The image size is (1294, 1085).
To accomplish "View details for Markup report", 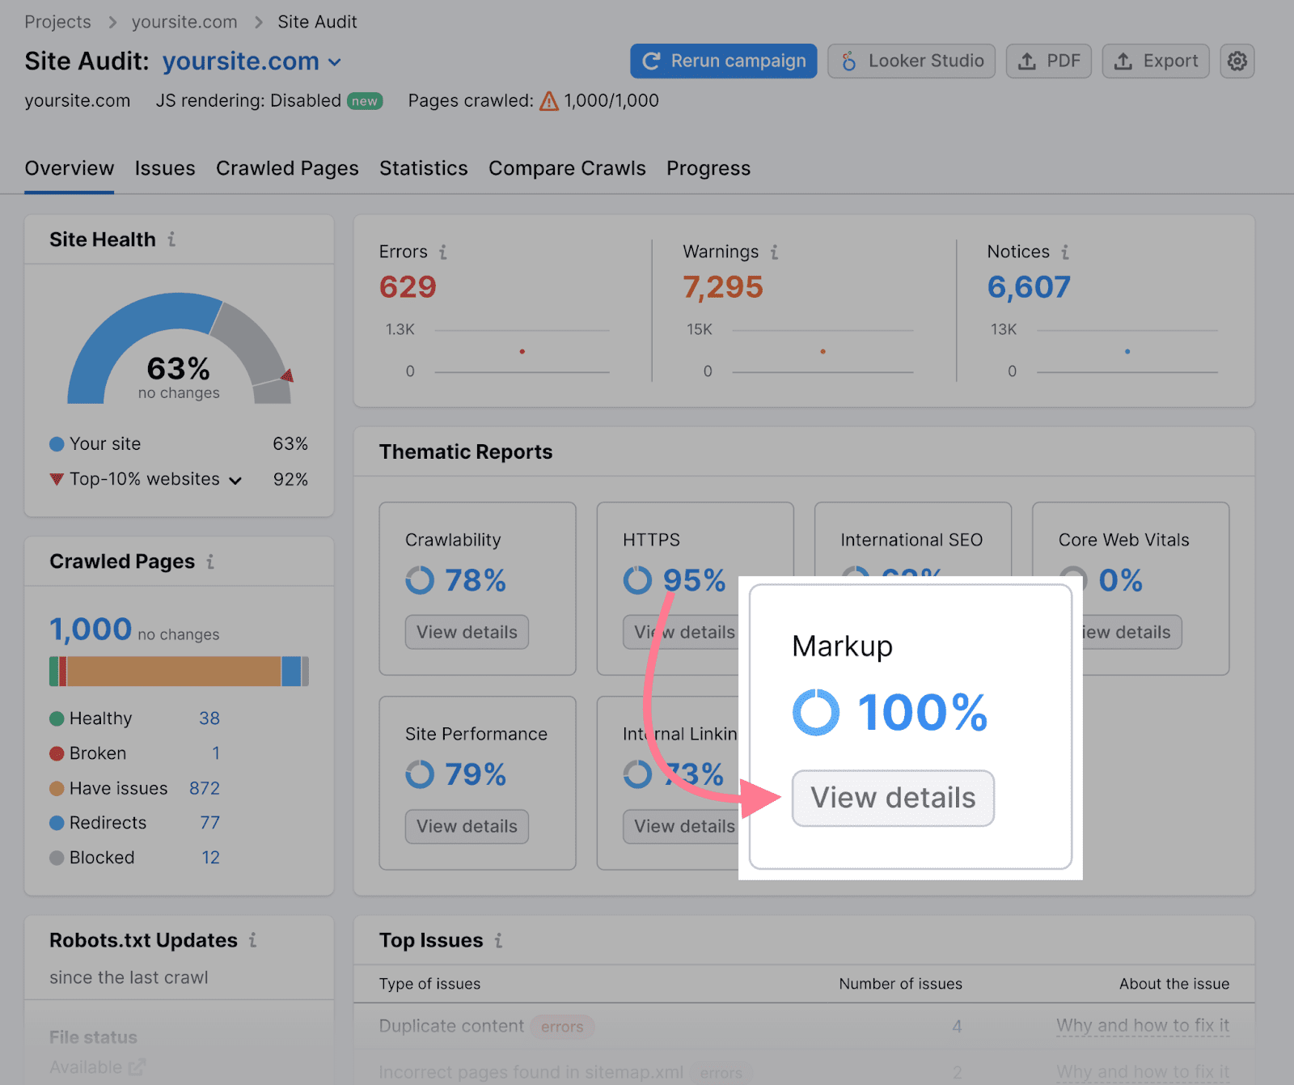I will coord(893,798).
